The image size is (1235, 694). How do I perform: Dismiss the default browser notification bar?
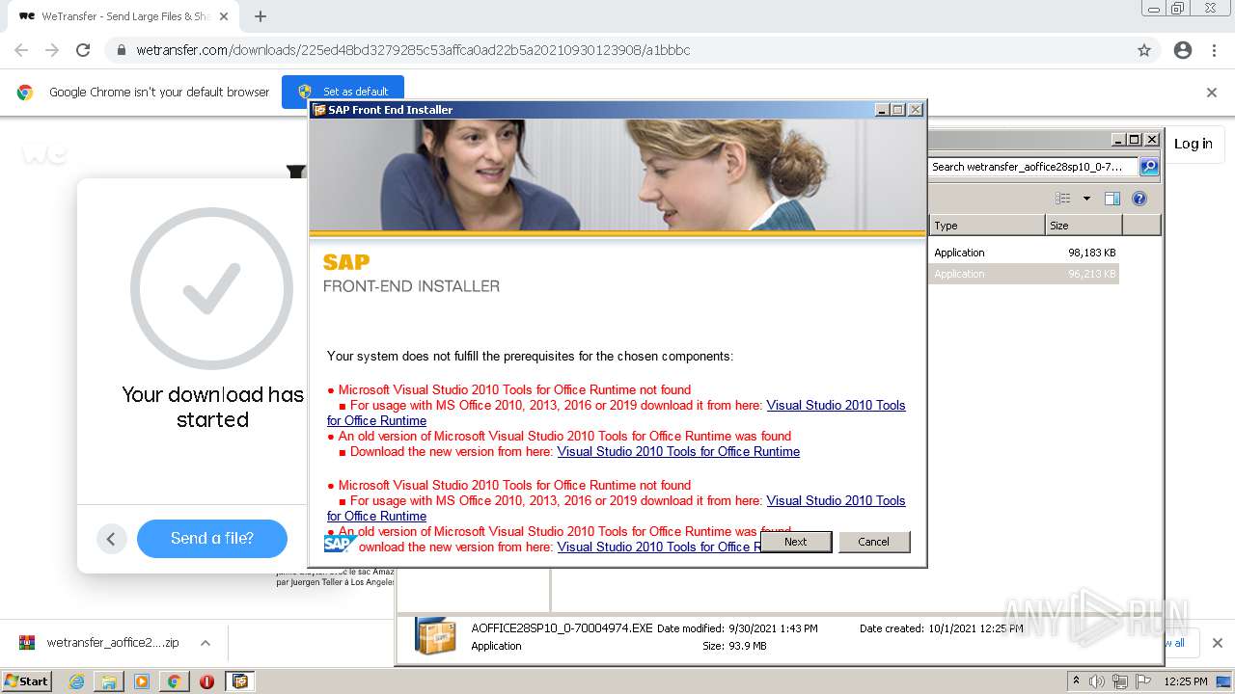1212,93
